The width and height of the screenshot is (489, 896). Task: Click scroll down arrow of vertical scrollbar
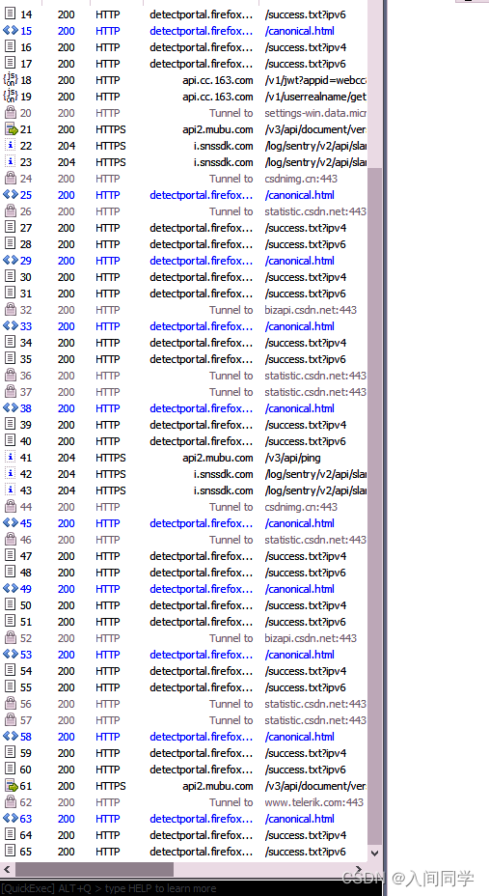pyautogui.click(x=374, y=853)
